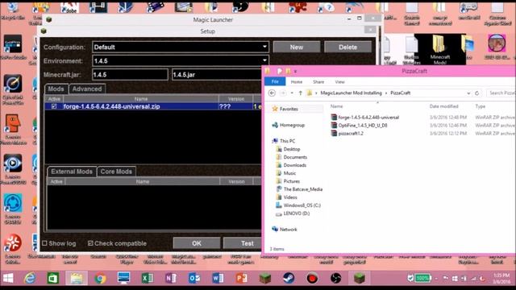This screenshot has width=516, height=290.
Task: Open the Core Mods tab
Action: [116, 172]
